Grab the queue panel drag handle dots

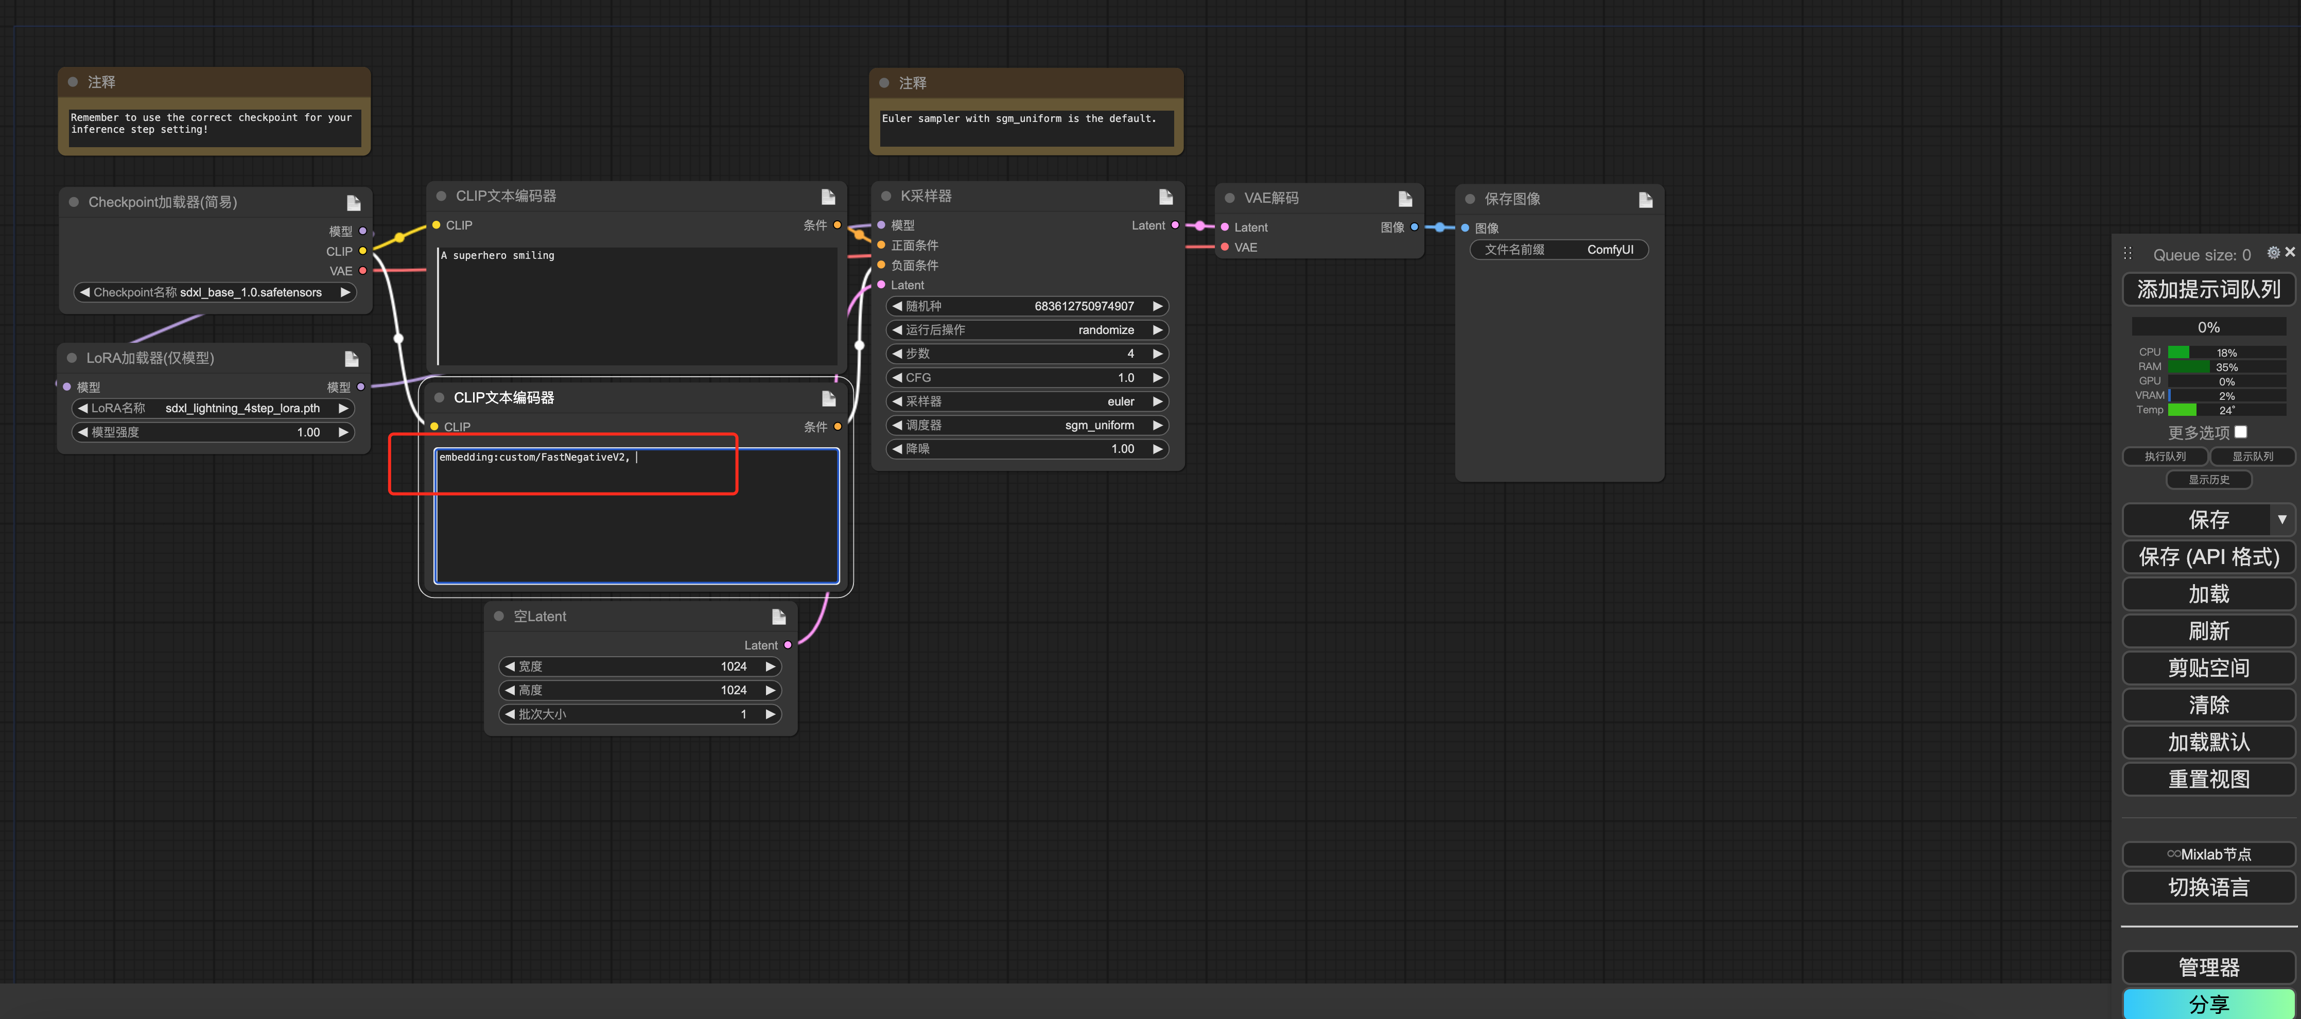click(2128, 254)
